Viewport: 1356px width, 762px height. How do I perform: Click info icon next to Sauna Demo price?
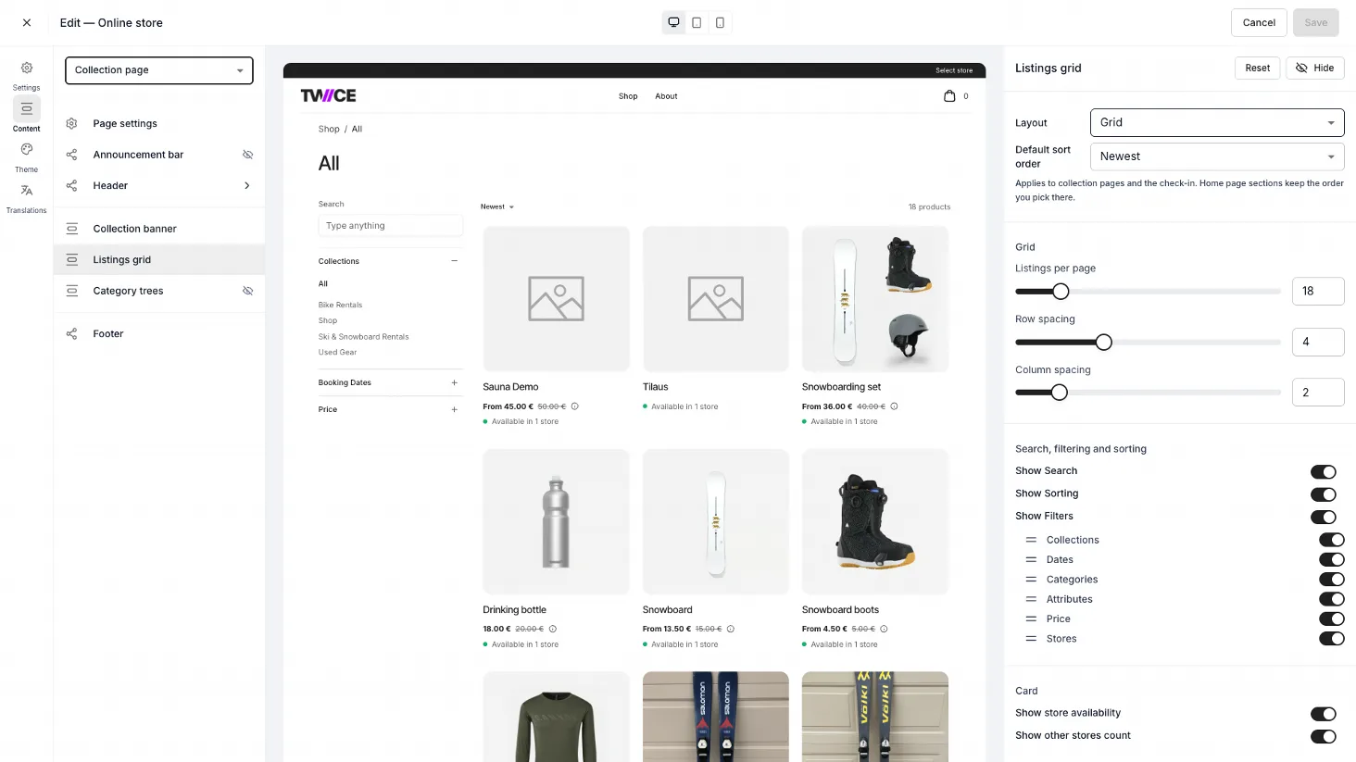pyautogui.click(x=574, y=406)
